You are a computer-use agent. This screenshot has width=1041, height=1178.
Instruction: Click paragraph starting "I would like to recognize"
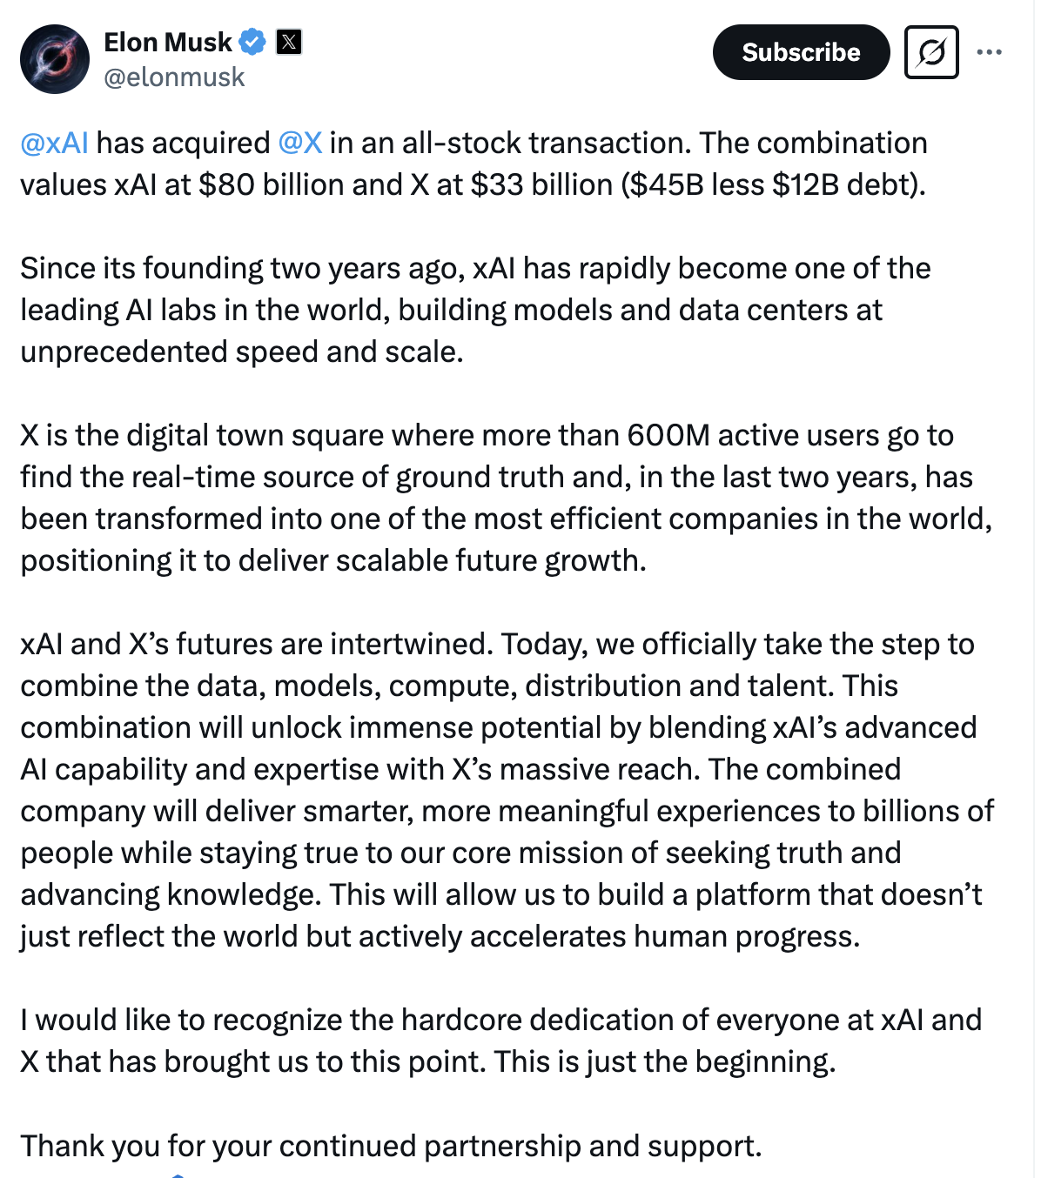click(x=500, y=1041)
